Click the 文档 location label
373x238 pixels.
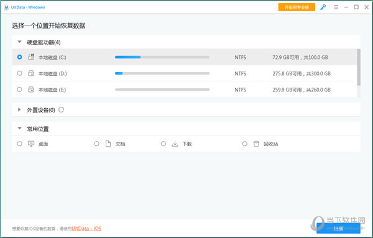(x=121, y=144)
